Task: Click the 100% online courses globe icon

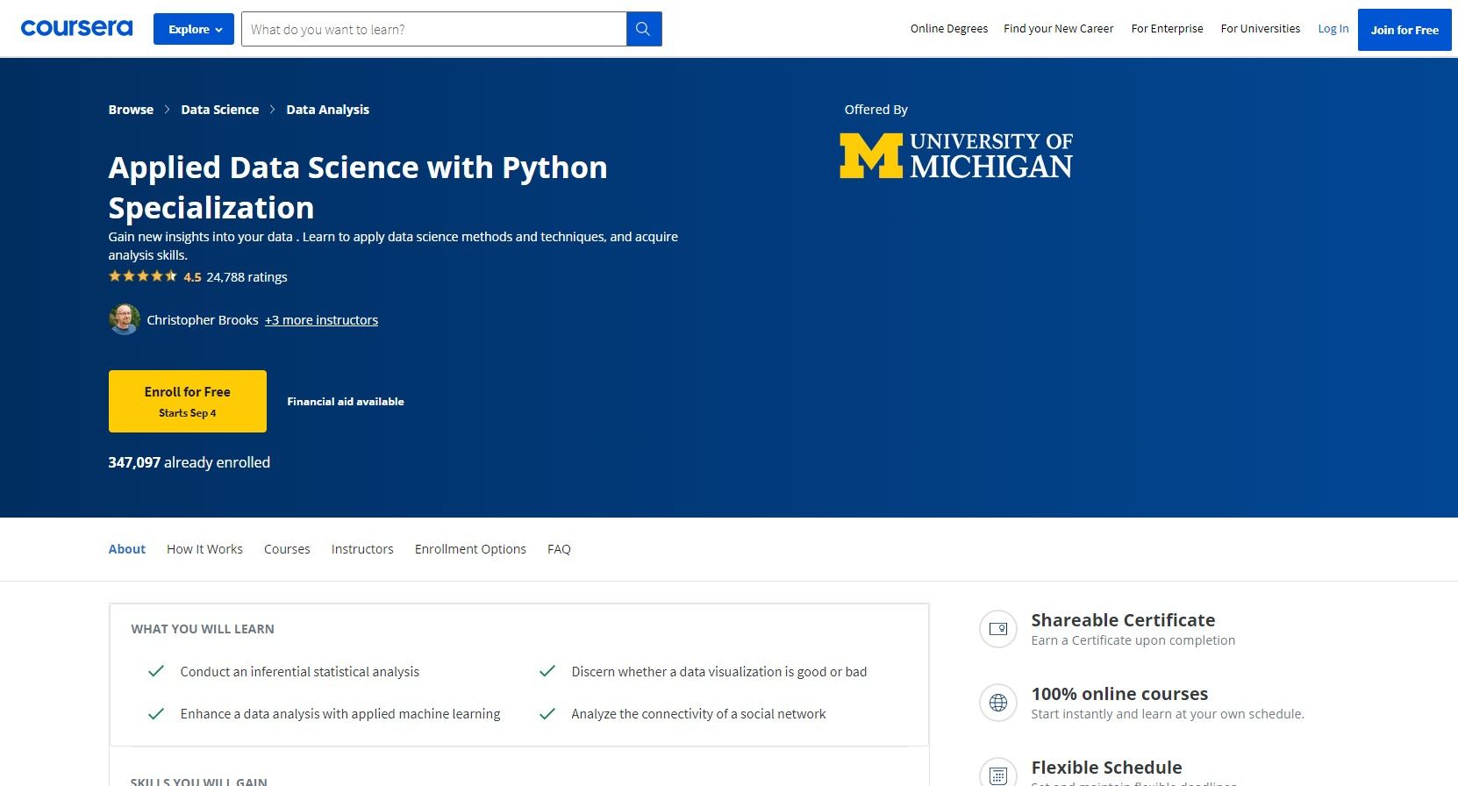Action: tap(997, 703)
